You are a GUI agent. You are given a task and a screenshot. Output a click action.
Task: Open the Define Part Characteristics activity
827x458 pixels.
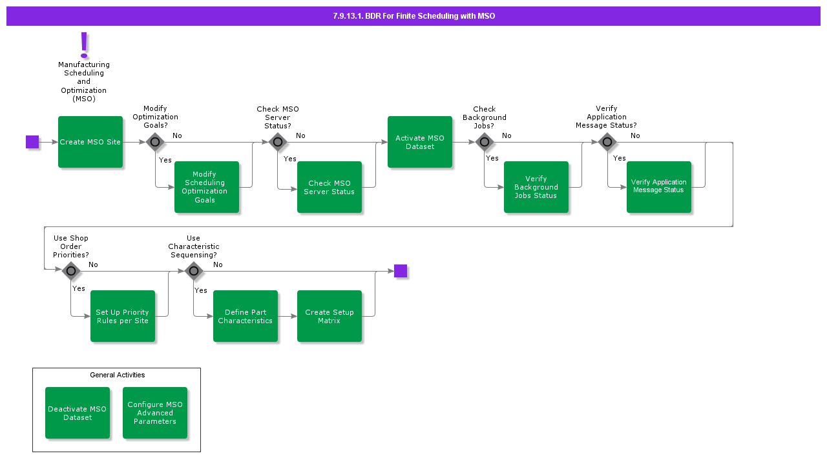tap(246, 316)
